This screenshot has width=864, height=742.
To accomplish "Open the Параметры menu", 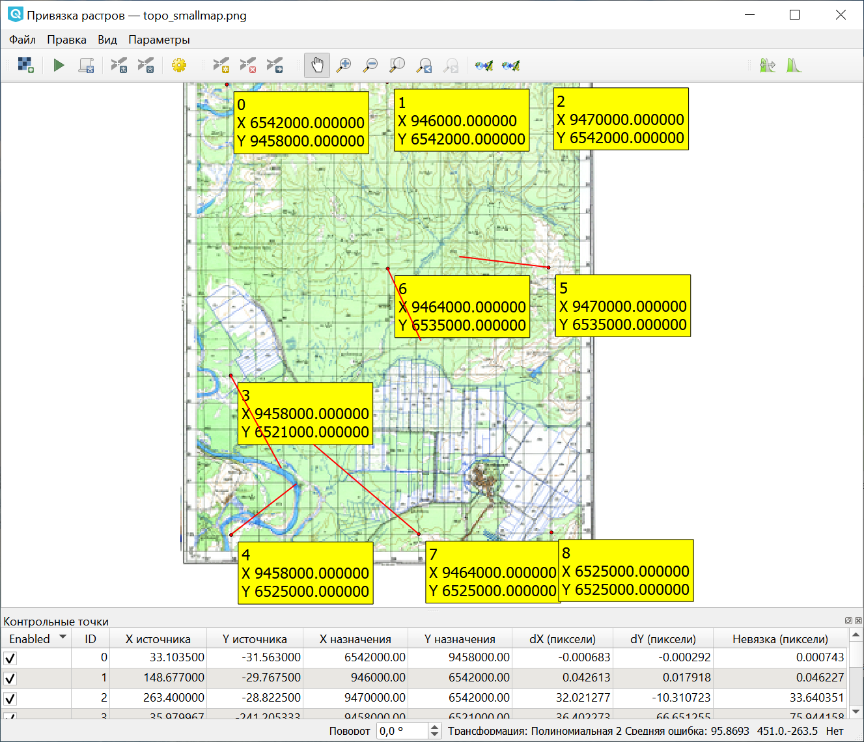I will [159, 40].
